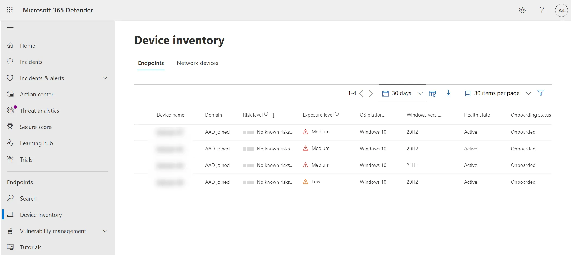Image resolution: width=571 pixels, height=255 pixels.
Task: Click the Risk level sort arrow
Action: coord(273,115)
